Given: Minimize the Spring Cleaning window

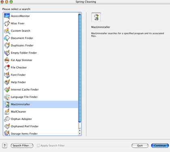Looking at the screenshot, I should coord(6,2).
